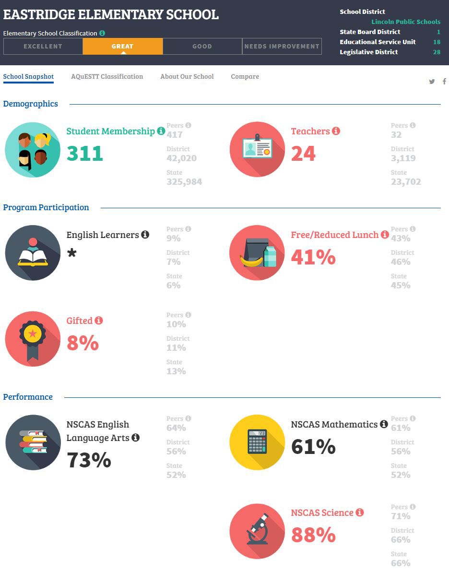Click info icon next to Student Membership
The width and height of the screenshot is (449, 572).
(x=161, y=131)
